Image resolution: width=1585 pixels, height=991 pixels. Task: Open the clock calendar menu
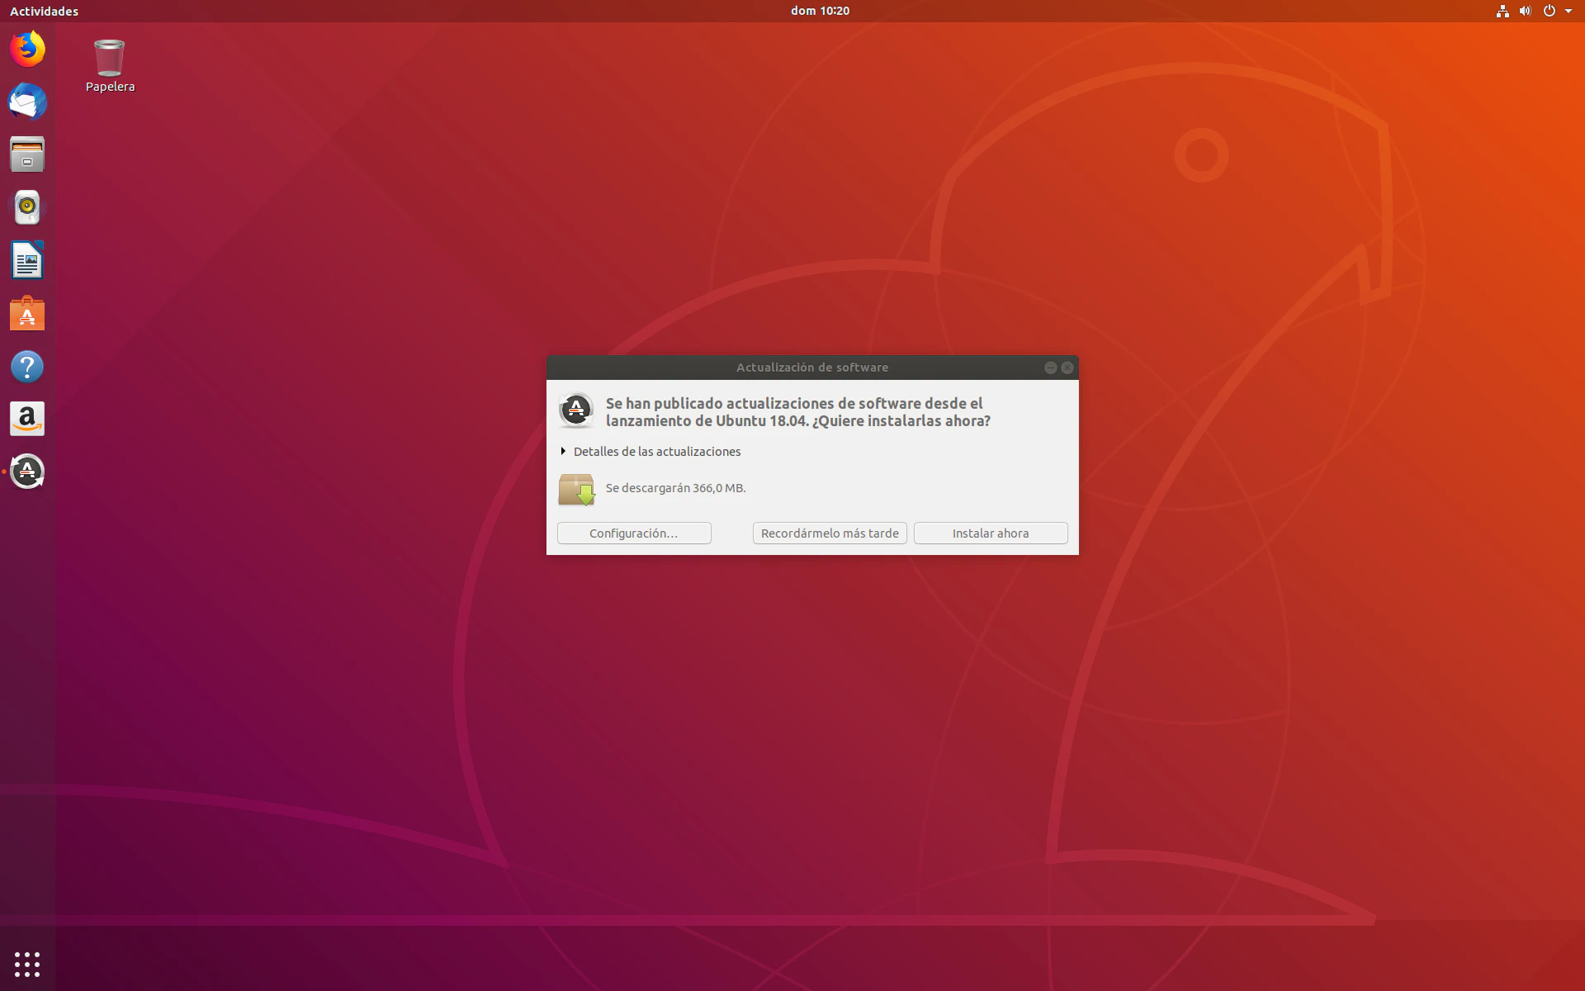click(x=819, y=11)
